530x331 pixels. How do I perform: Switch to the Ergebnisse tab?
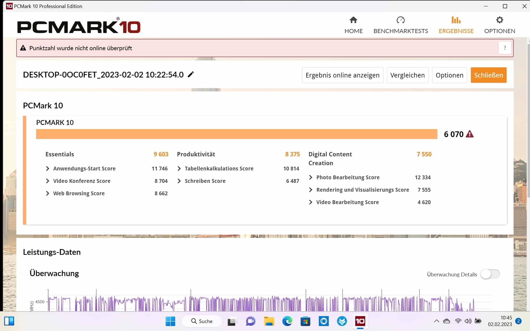coord(456,25)
